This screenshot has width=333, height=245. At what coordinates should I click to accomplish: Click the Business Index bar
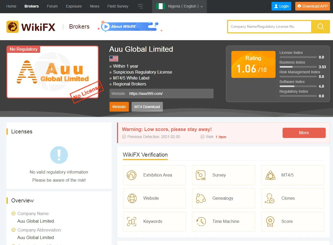[298, 67]
